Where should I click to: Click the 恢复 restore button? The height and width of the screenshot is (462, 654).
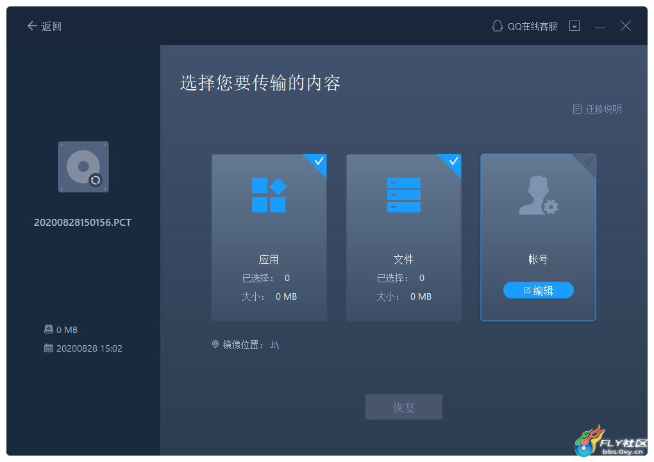(x=404, y=407)
